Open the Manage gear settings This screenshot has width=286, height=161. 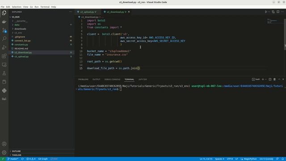coord(4,153)
